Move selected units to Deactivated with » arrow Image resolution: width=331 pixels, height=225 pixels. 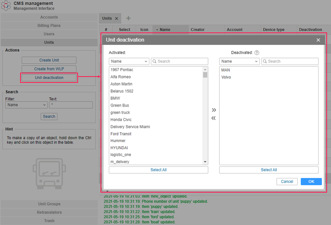coord(214,110)
